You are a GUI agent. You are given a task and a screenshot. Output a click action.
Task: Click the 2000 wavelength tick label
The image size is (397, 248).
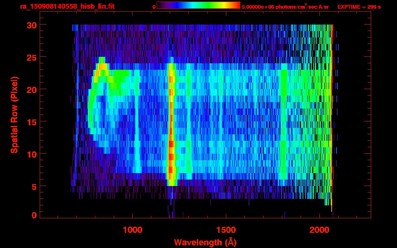(319, 230)
